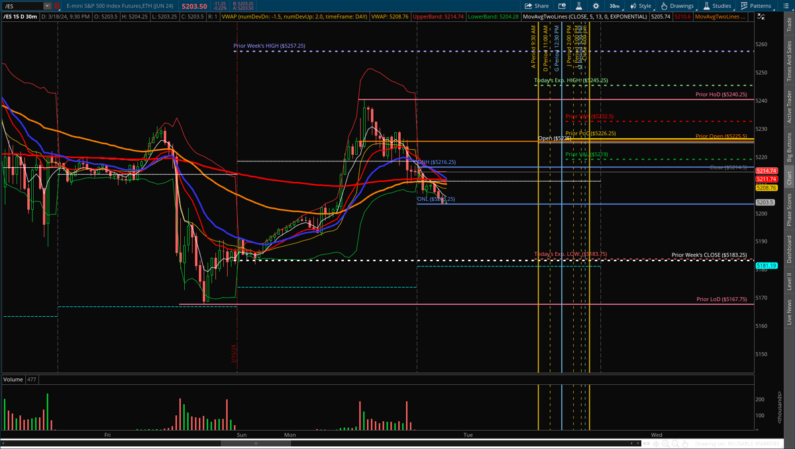Zoom in with the magnifier plus icon

coord(666,444)
